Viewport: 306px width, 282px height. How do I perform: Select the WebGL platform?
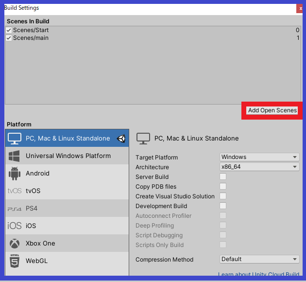[x=67, y=261]
